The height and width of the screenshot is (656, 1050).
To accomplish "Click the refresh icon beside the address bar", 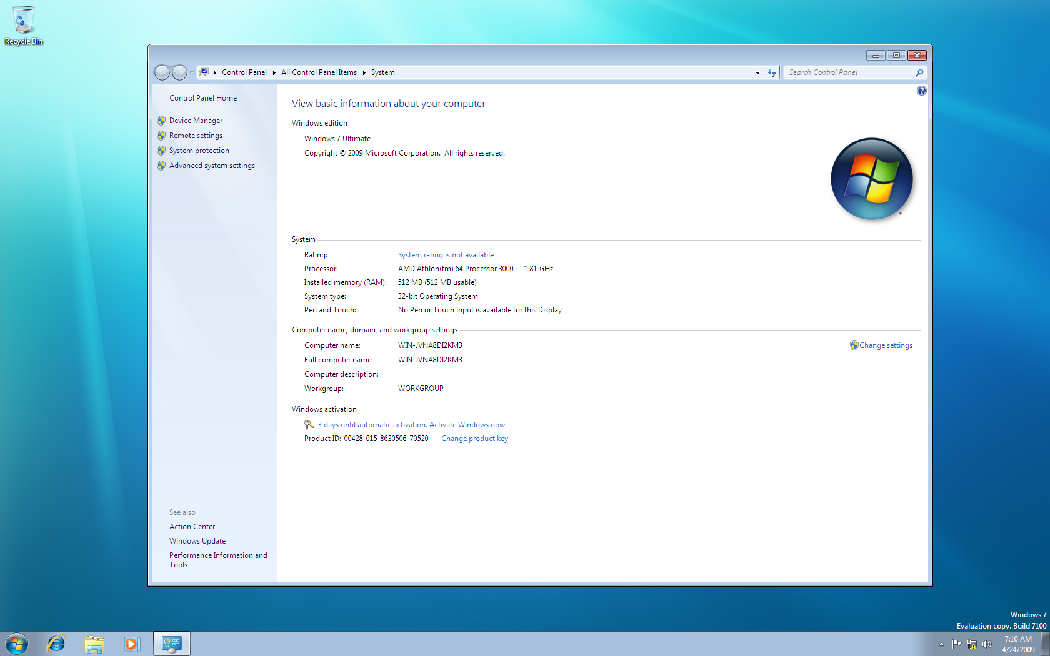I will (771, 72).
